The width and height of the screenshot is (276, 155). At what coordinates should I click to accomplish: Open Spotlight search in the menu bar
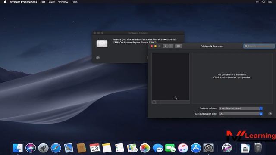click(263, 2)
